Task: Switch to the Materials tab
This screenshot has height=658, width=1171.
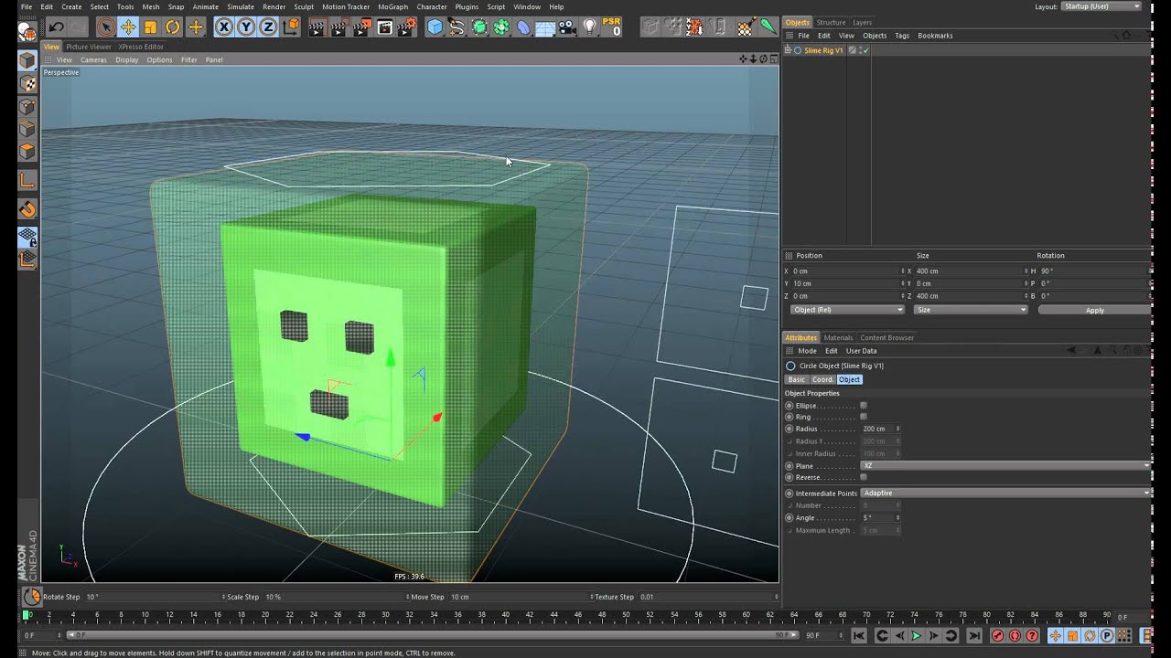Action: (838, 338)
